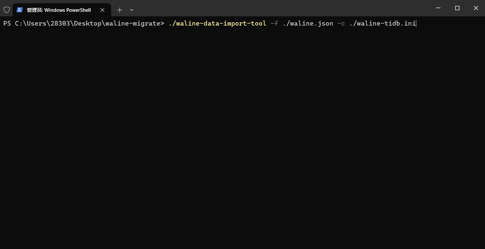This screenshot has width=485, height=249.
Task: Click the PowerShell icon on the tab
Action: 20,10
